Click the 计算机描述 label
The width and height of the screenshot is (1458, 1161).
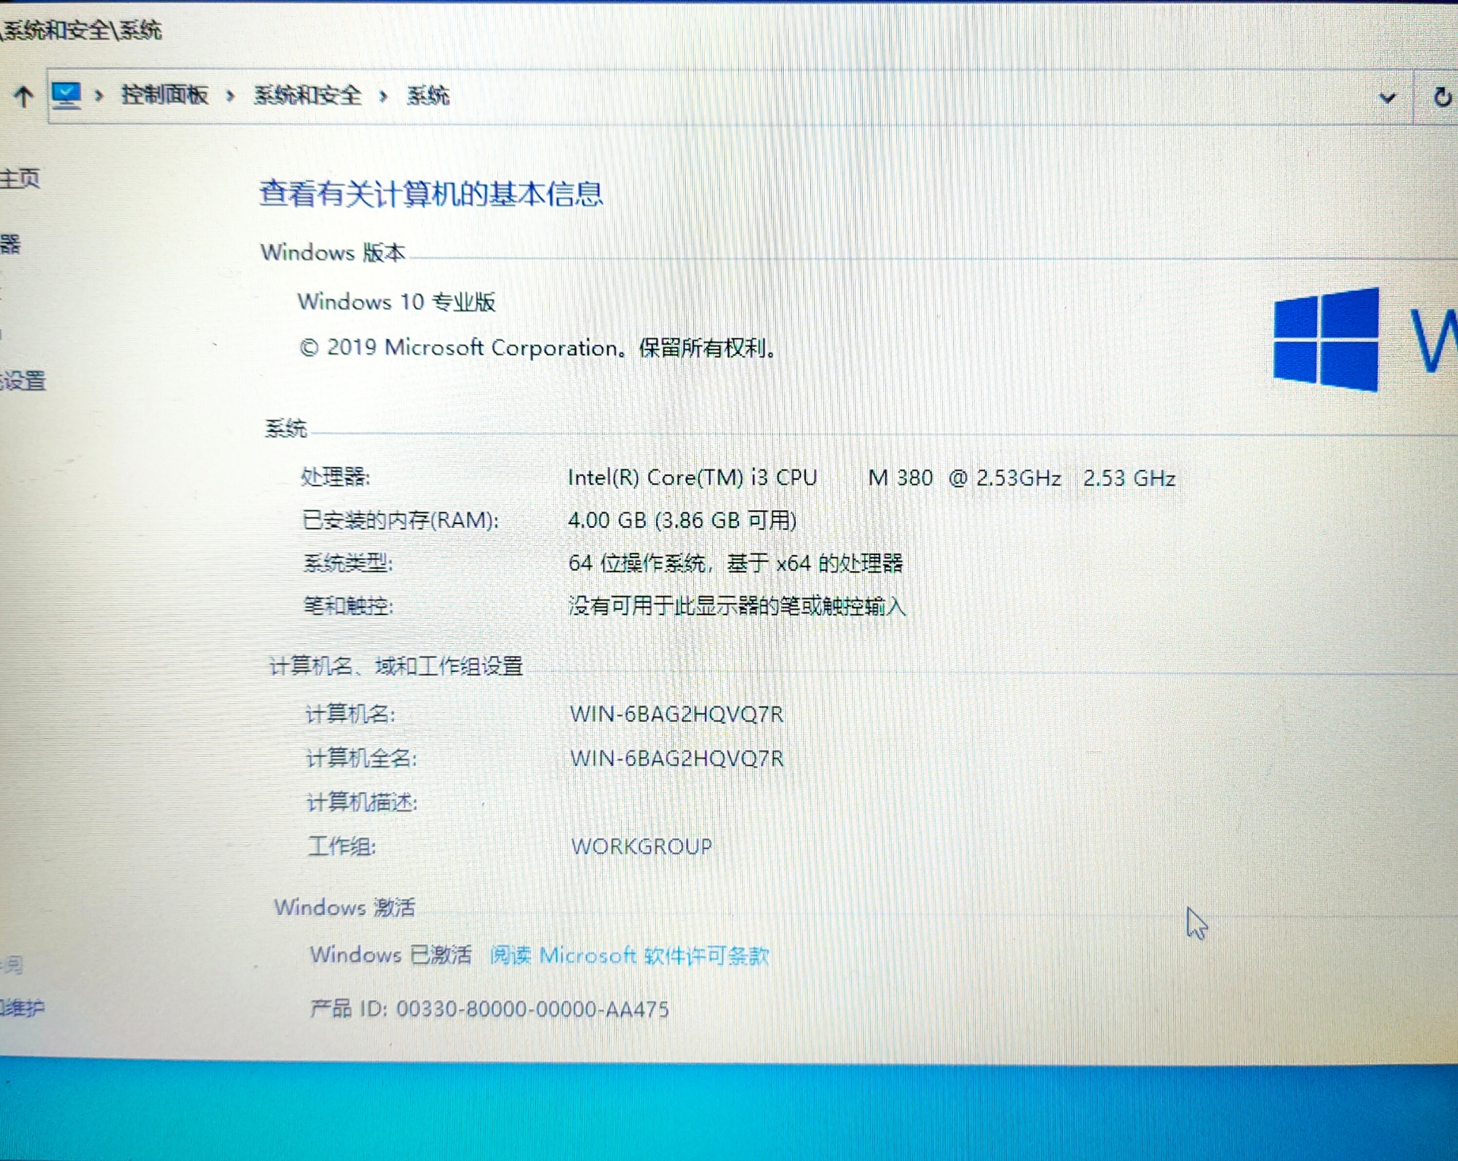[x=361, y=803]
